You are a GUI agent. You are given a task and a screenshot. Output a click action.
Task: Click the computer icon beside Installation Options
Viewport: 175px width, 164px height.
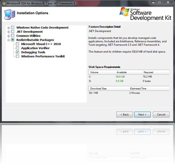(x=9, y=15)
